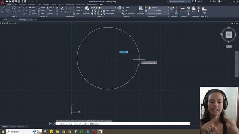Click the Rotate tool
The width and height of the screenshot is (239, 134).
pyautogui.click(x=41, y=7)
